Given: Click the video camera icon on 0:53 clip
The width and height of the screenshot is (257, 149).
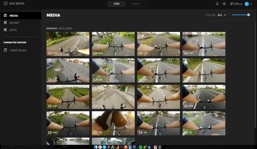Looking at the screenshot, I should pyautogui.click(x=50, y=132).
